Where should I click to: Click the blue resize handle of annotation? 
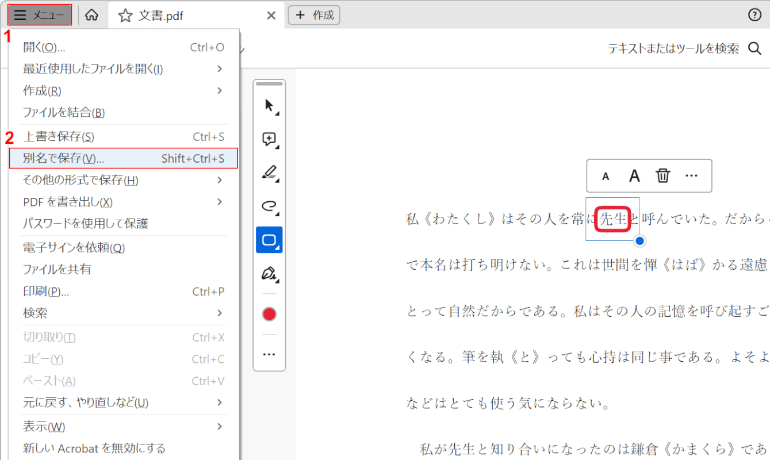(x=639, y=240)
